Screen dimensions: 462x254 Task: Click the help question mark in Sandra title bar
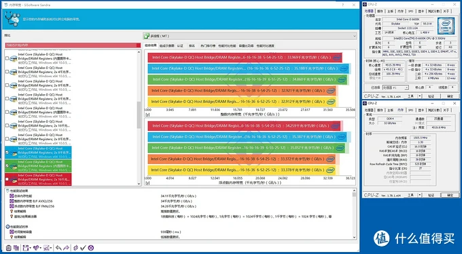[343, 5]
